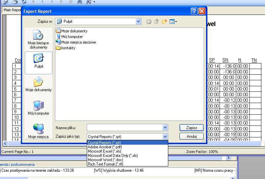Click the report horizontal scroll left arrow
The image size is (265, 179).
coord(5,144)
